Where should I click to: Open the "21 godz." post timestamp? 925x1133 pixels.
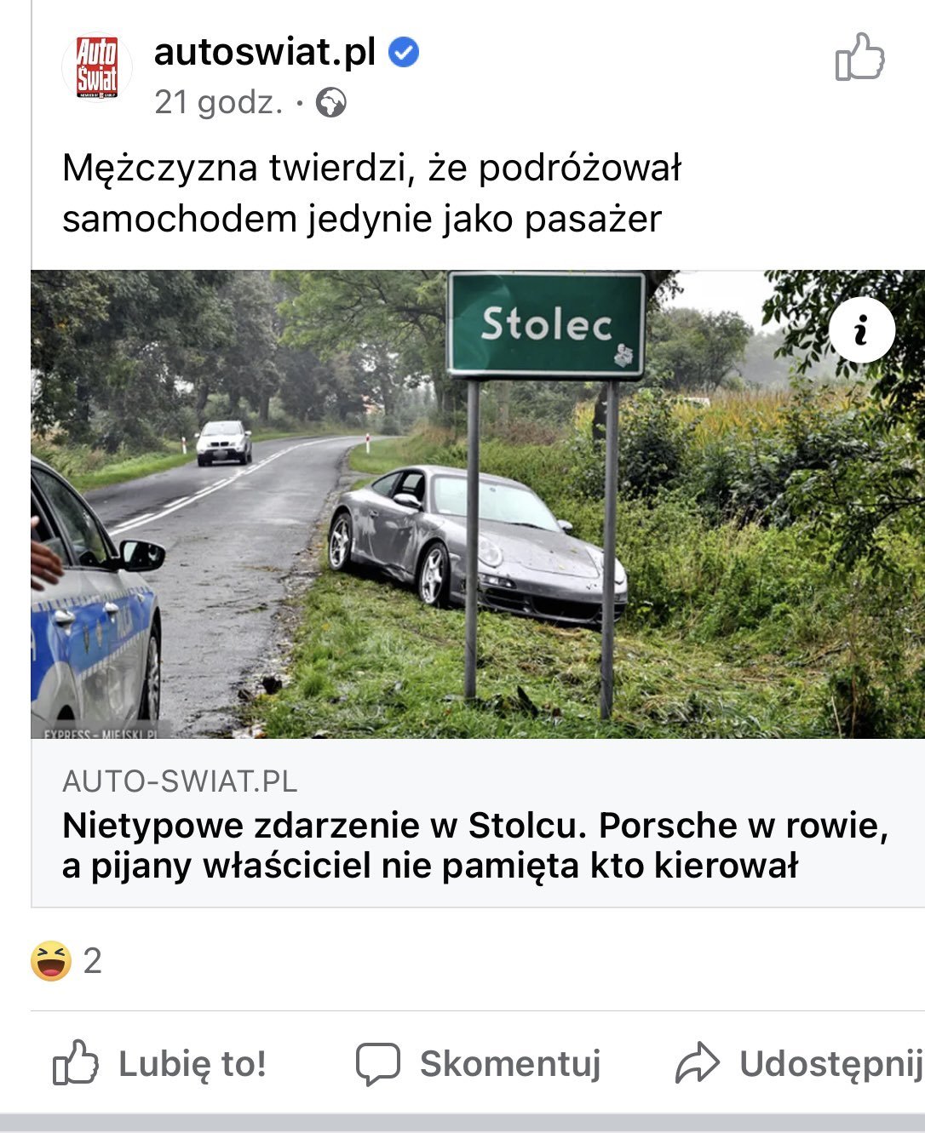coord(219,103)
